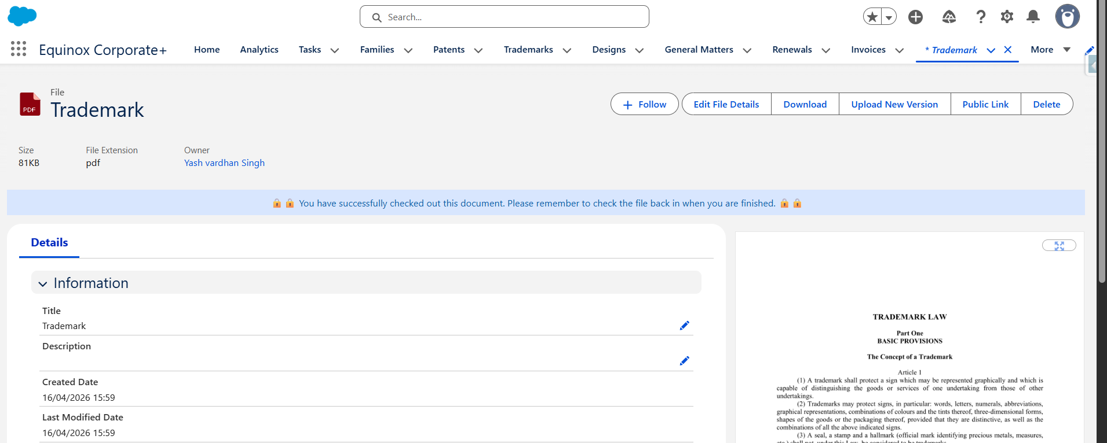The height and width of the screenshot is (443, 1107).
Task: Collapse the Information section
Action: point(43,283)
